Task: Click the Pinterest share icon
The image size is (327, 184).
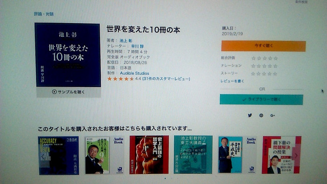Action: point(261,115)
